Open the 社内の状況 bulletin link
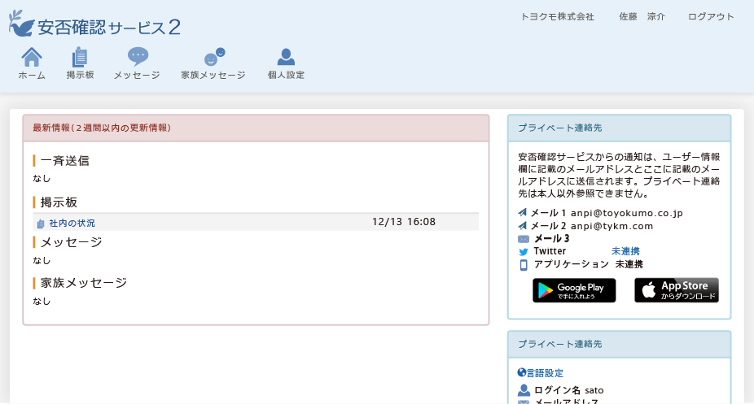 [72, 223]
